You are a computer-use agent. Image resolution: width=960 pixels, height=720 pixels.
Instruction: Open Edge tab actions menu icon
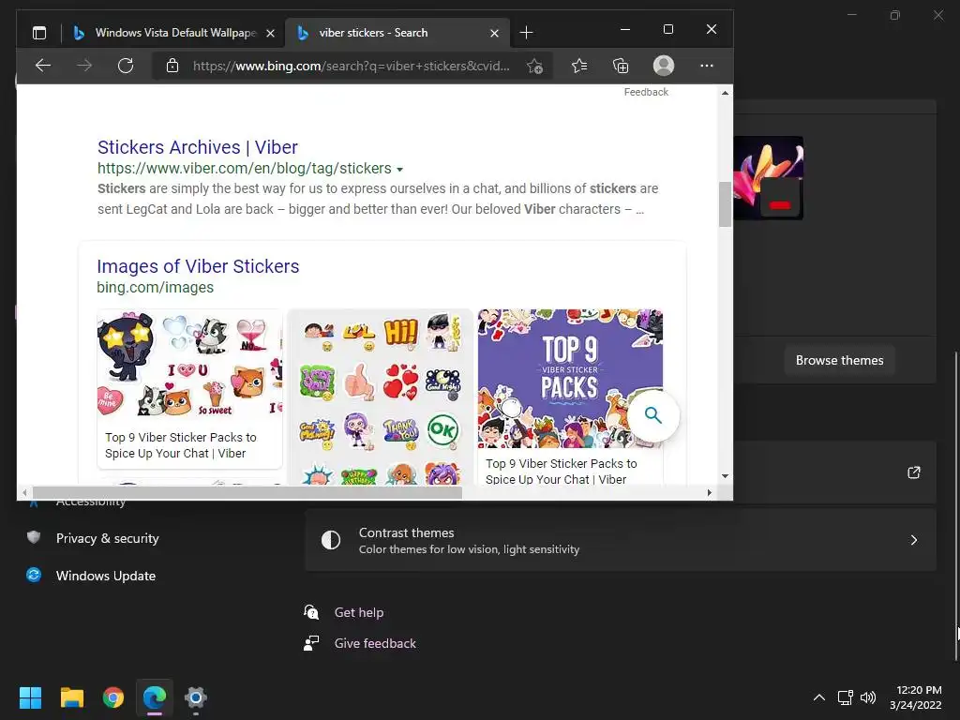pyautogui.click(x=39, y=33)
